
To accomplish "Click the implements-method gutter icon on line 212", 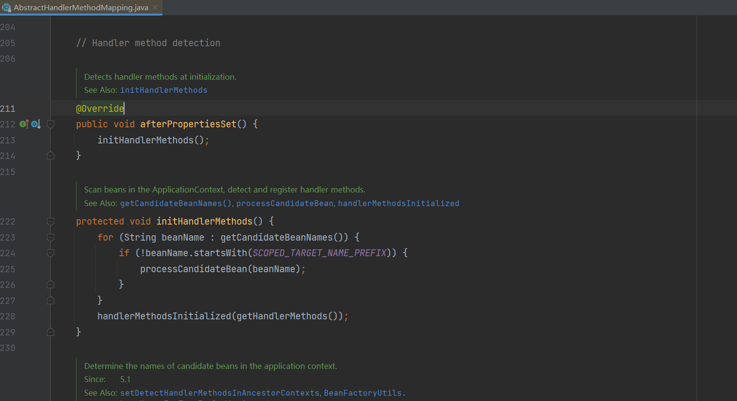I will coord(24,124).
